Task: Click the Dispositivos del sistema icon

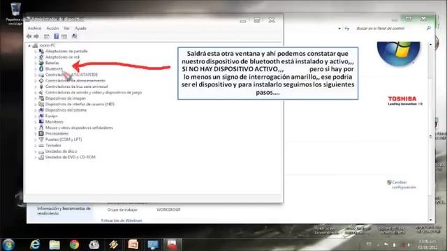Action: coord(41,110)
